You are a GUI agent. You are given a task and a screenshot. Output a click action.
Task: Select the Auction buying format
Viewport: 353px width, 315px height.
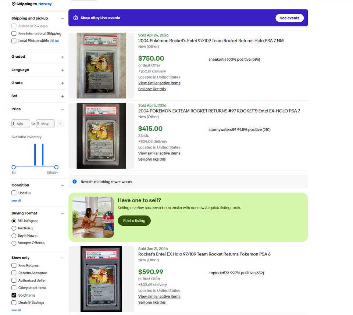(x=14, y=228)
